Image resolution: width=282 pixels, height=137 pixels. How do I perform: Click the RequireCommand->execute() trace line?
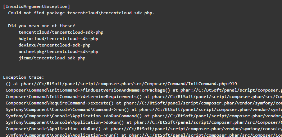tap(144, 103)
